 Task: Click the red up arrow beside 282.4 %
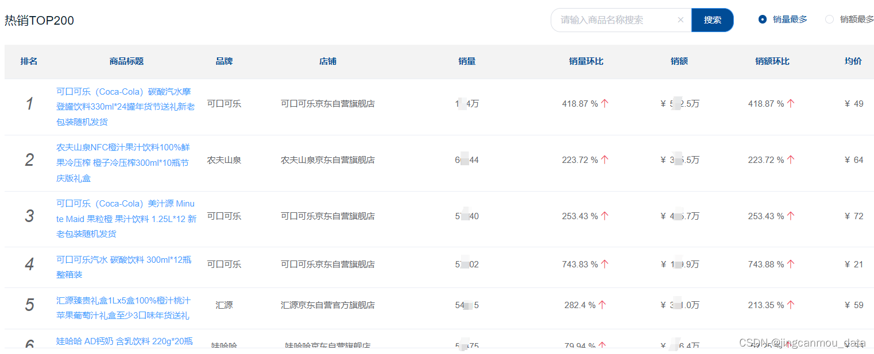pos(602,305)
